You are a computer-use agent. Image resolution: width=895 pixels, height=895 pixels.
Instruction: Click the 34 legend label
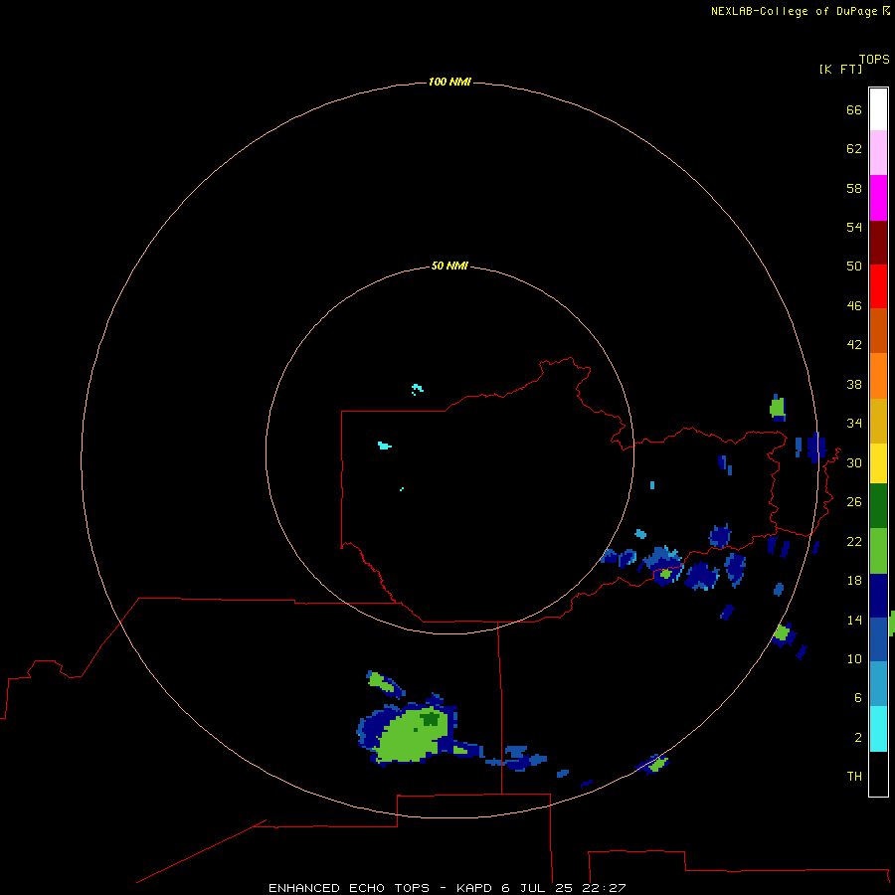pos(854,423)
